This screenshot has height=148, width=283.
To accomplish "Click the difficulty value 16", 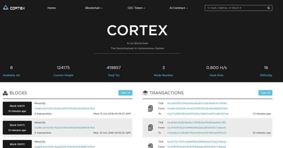I will click(266, 68).
